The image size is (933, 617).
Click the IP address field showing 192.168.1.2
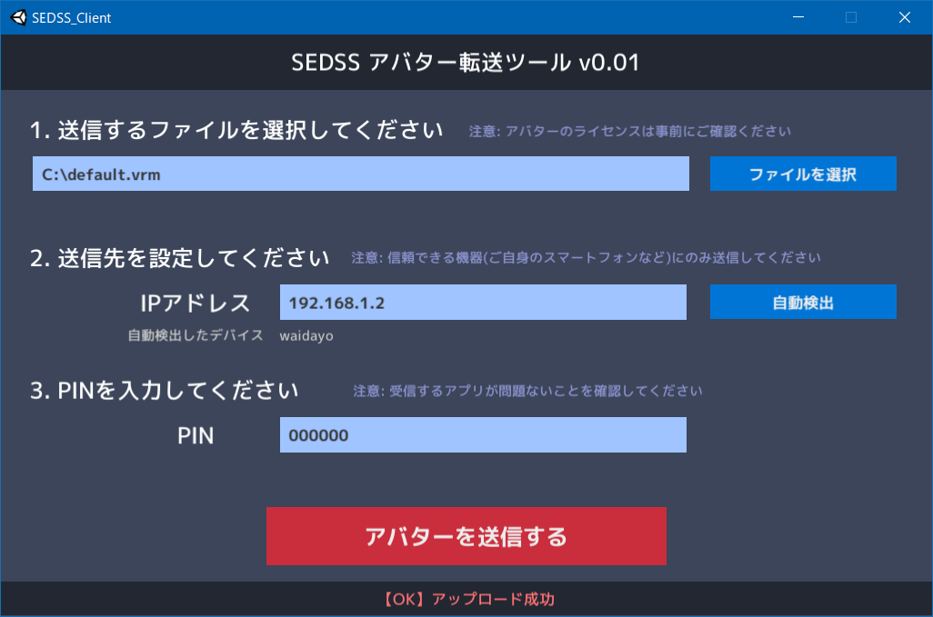483,302
